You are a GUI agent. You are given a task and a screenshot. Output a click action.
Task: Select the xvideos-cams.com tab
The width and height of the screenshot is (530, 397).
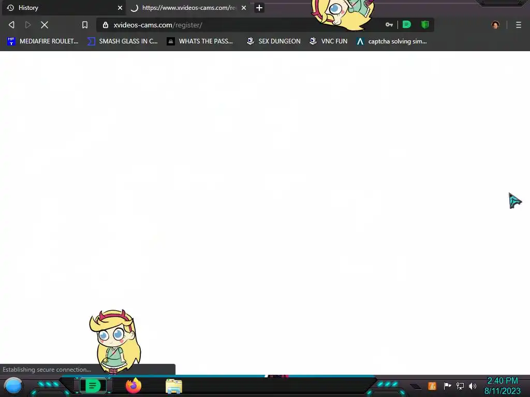188,8
